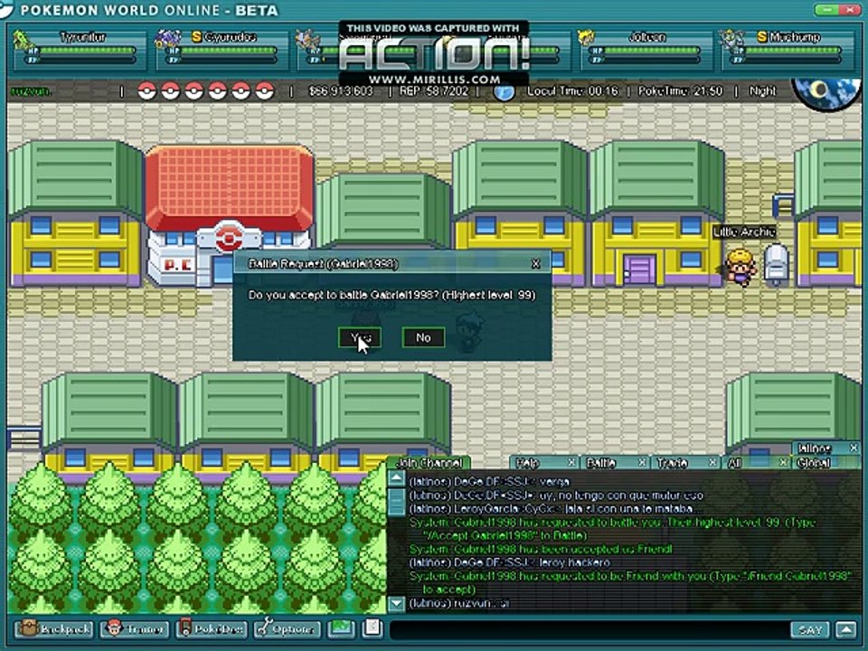Click Machamp's HP bar
The image size is (868, 651).
click(x=795, y=51)
